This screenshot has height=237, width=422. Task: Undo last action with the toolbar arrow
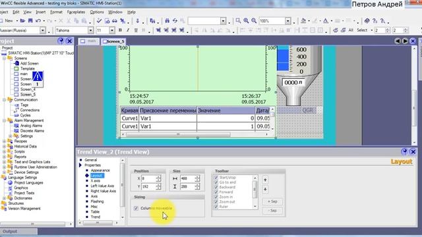pyautogui.click(x=38, y=20)
